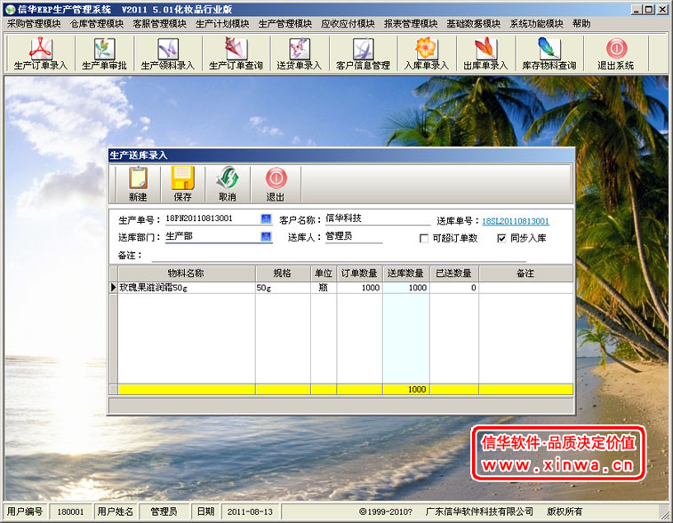Image resolution: width=673 pixels, height=523 pixels.
Task: Open 生产领料录入 toolbar icon
Action: 168,53
